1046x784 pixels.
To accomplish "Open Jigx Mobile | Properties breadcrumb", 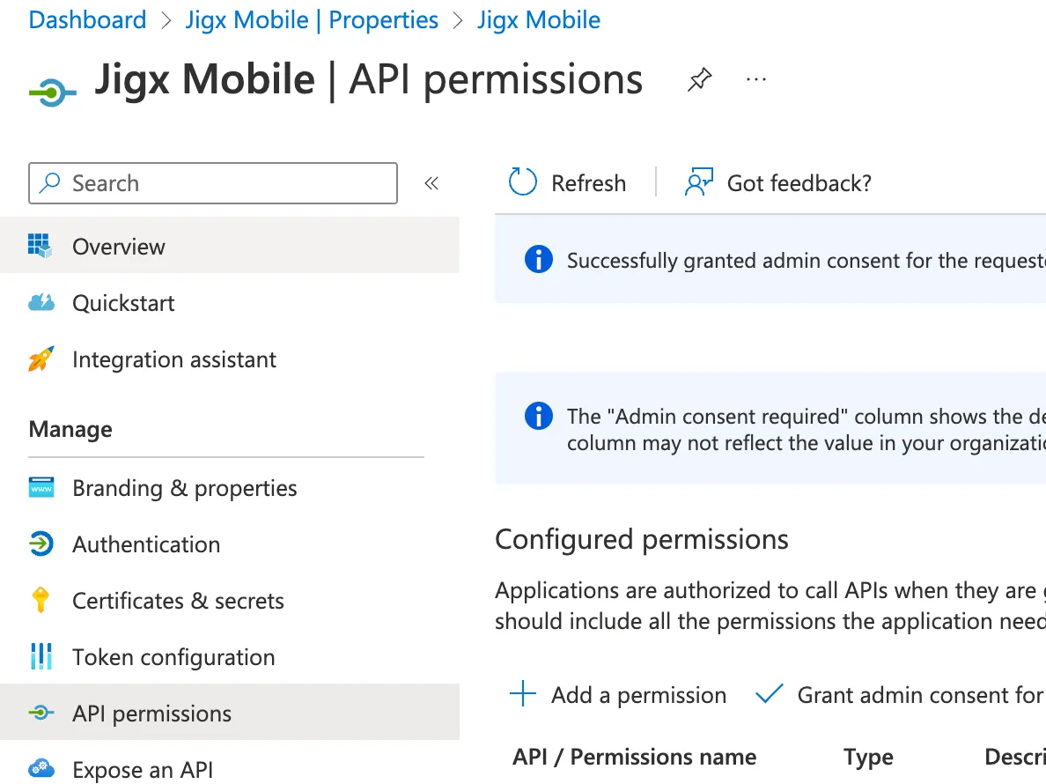I will pos(312,20).
